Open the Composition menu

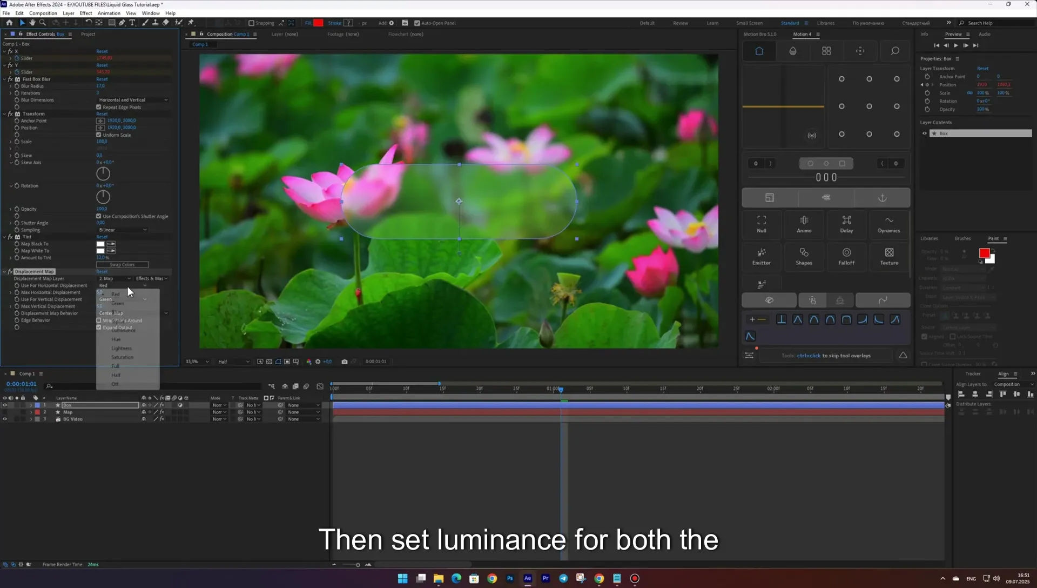(43, 13)
